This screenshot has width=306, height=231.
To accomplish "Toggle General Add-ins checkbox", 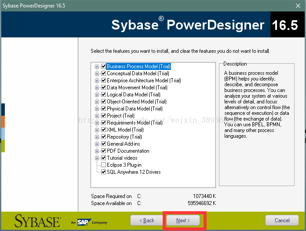I will click(x=104, y=144).
